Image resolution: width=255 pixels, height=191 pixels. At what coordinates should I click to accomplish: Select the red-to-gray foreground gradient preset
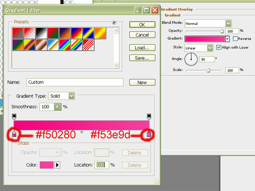coord(18,33)
